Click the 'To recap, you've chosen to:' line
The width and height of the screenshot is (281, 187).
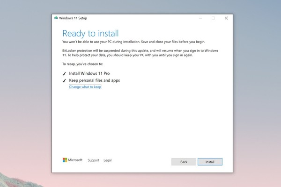pos(82,64)
